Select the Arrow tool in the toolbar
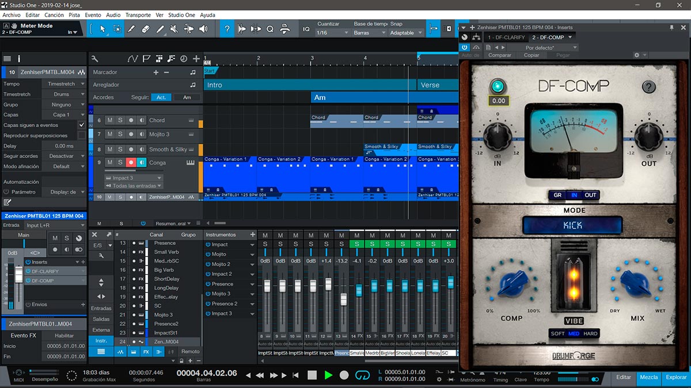This screenshot has height=388, width=691. (102, 29)
